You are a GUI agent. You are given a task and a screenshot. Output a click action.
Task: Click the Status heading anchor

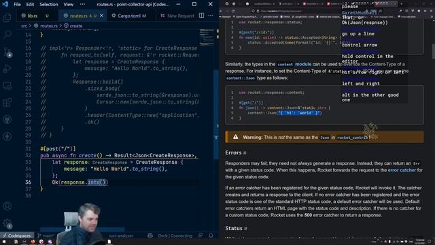tap(246, 229)
